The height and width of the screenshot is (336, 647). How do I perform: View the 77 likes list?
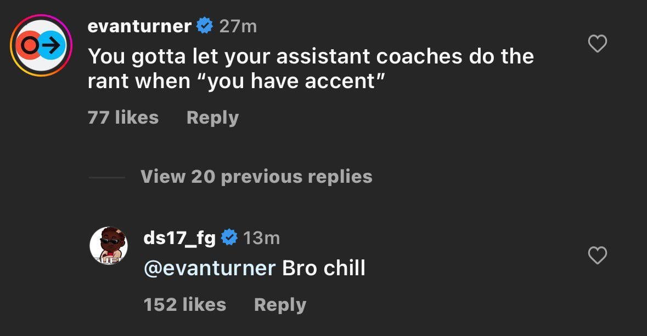coord(123,118)
